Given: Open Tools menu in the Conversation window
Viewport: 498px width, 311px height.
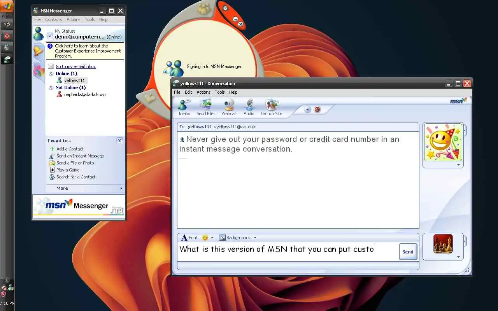Looking at the screenshot, I should (x=220, y=92).
